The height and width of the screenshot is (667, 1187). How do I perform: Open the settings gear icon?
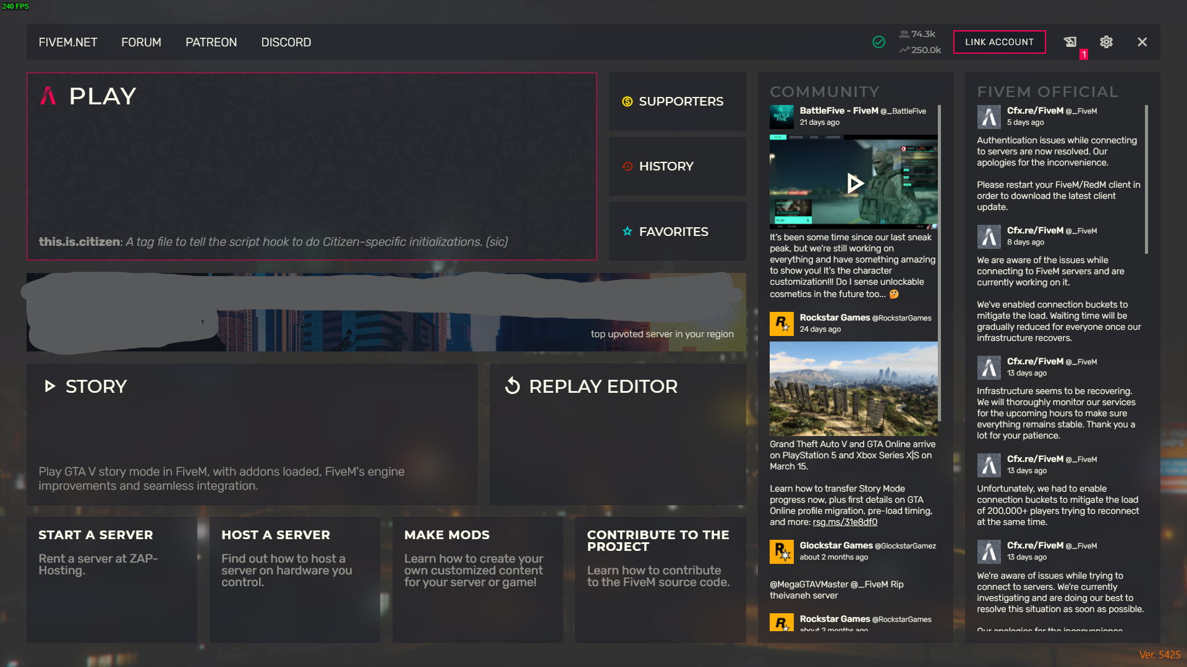pos(1106,42)
